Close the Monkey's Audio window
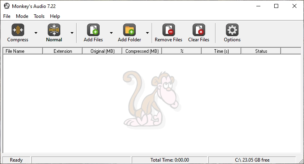This screenshot has width=304, height=164. [x=294, y=6]
